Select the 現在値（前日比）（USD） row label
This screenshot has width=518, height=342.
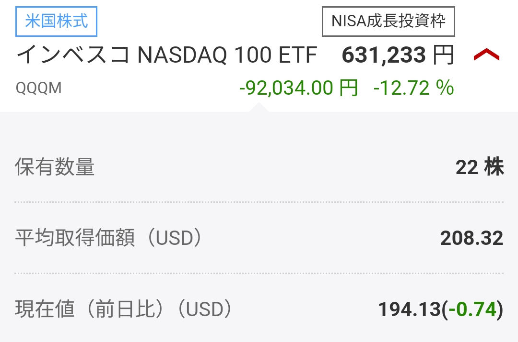click(124, 309)
